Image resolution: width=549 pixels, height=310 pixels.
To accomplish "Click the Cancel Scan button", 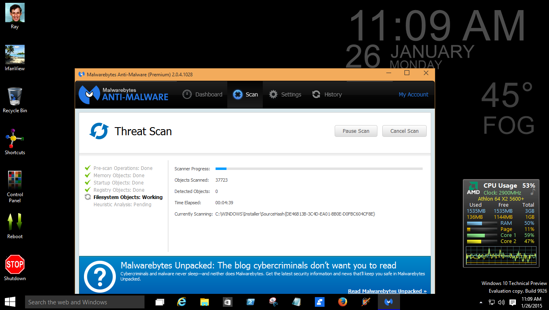I will pos(404,131).
